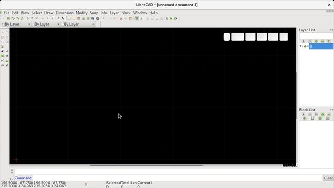Toggle Snap Center

(22, 18)
